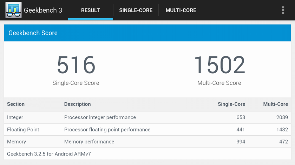Click the Section column header
The width and height of the screenshot is (295, 165).
pyautogui.click(x=16, y=104)
